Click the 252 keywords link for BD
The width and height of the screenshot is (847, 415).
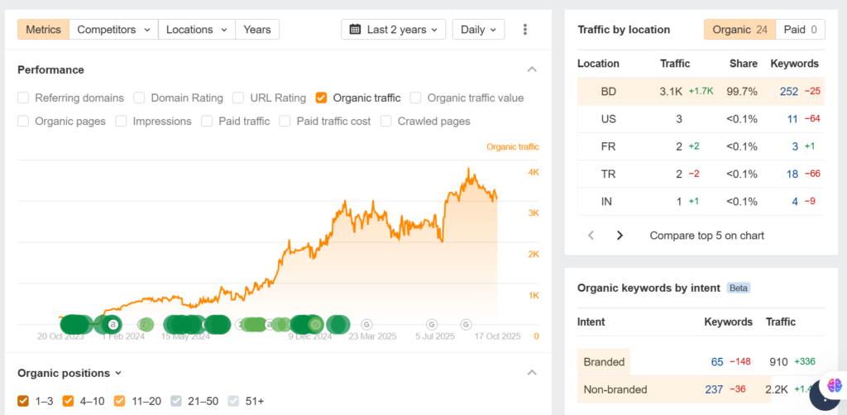click(x=788, y=91)
